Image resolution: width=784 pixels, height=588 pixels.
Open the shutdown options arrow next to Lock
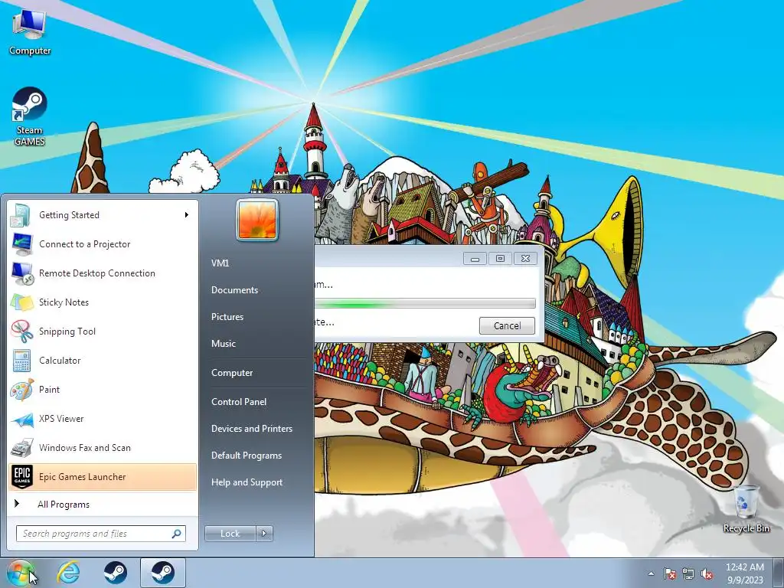[x=264, y=534]
